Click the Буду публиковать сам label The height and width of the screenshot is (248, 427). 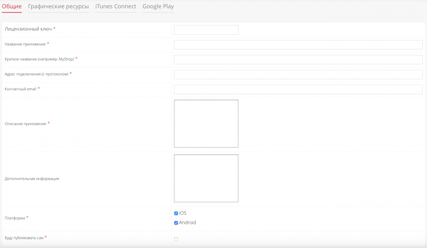tap(24, 238)
